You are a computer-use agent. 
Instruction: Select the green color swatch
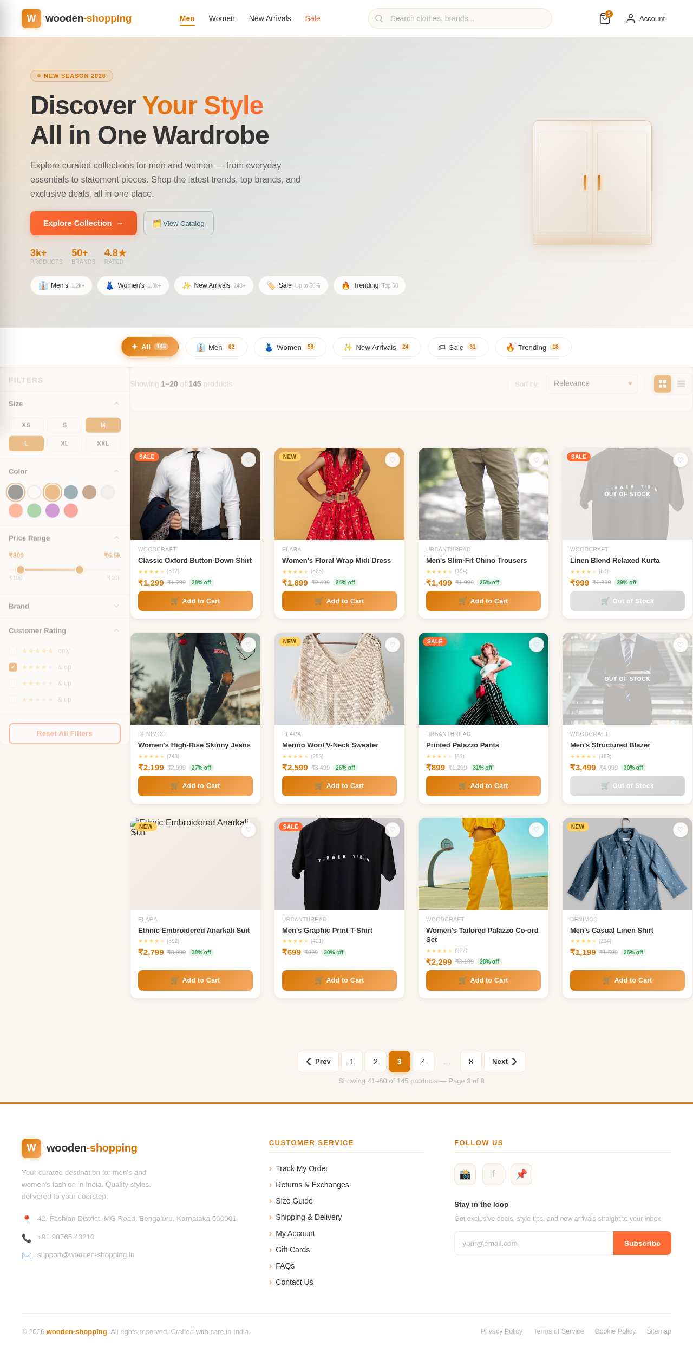click(x=34, y=511)
